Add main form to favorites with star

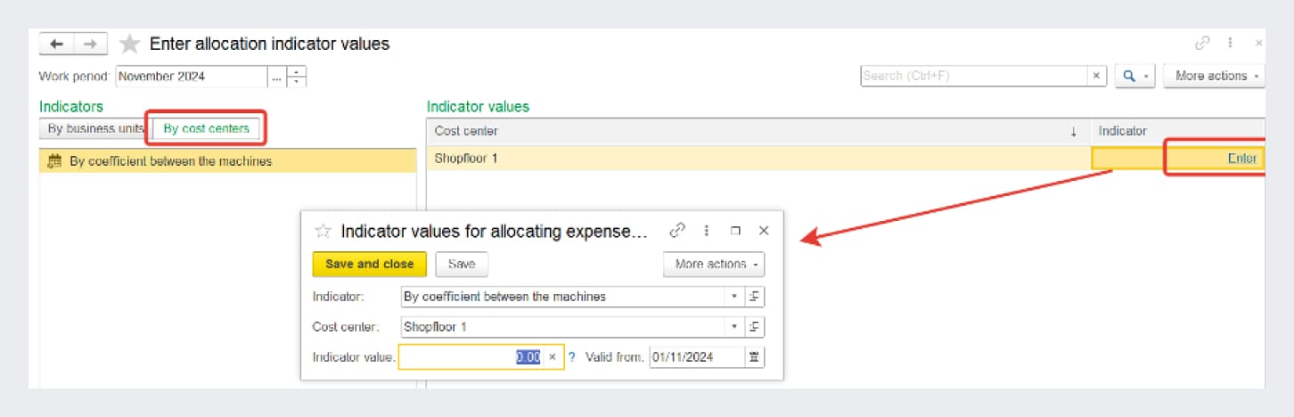(130, 44)
